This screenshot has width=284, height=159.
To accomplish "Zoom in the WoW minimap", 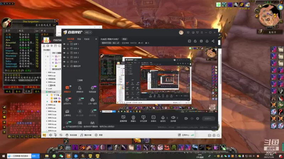I will click(281, 22).
